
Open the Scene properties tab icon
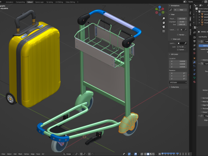tap(195, 49)
